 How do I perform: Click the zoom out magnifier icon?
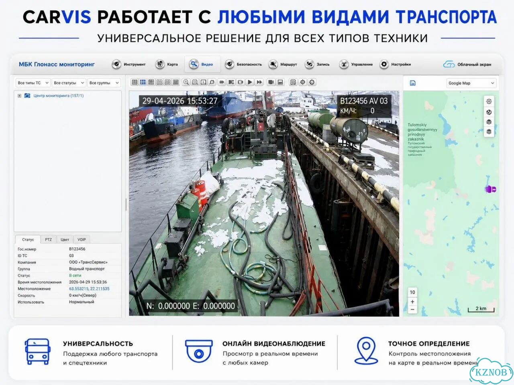coord(195,82)
